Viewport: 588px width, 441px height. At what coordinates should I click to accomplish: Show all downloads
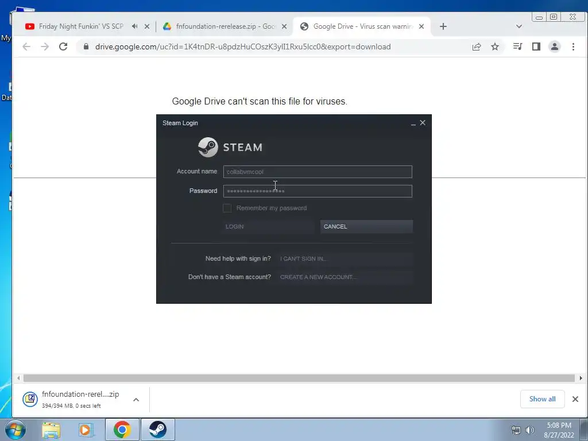point(542,399)
